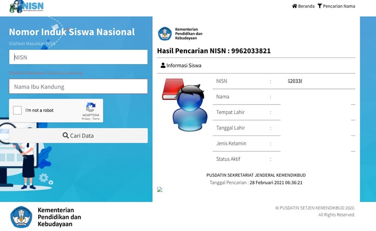This screenshot has height=231, width=376.
Task: Select PUSDATIN SEKRETARIAT JENDERAL KEMENDIKBUD text
Action: pos(256,175)
